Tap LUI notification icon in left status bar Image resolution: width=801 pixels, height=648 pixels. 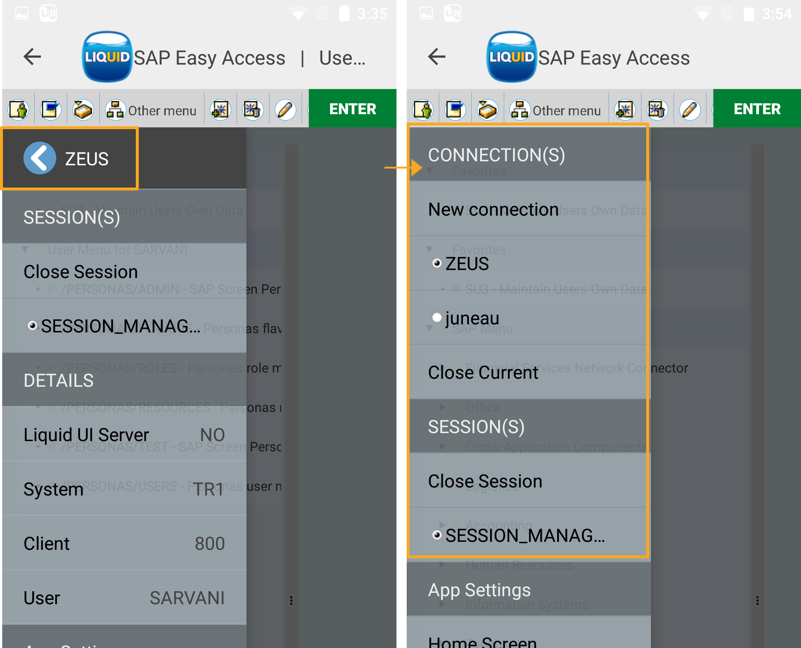(48, 13)
